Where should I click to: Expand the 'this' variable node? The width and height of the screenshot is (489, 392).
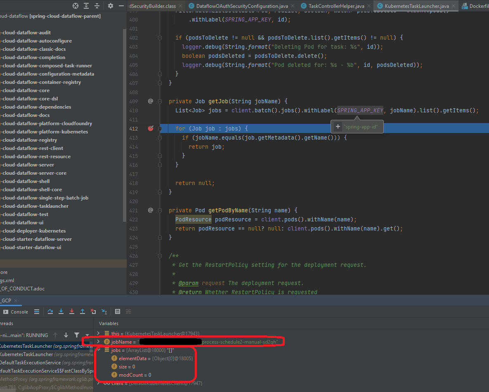pyautogui.click(x=99, y=333)
